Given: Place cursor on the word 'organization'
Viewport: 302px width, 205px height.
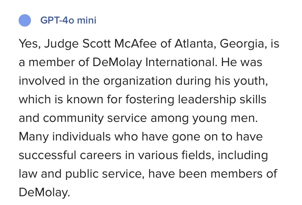Looking at the screenshot, I should [138, 81].
